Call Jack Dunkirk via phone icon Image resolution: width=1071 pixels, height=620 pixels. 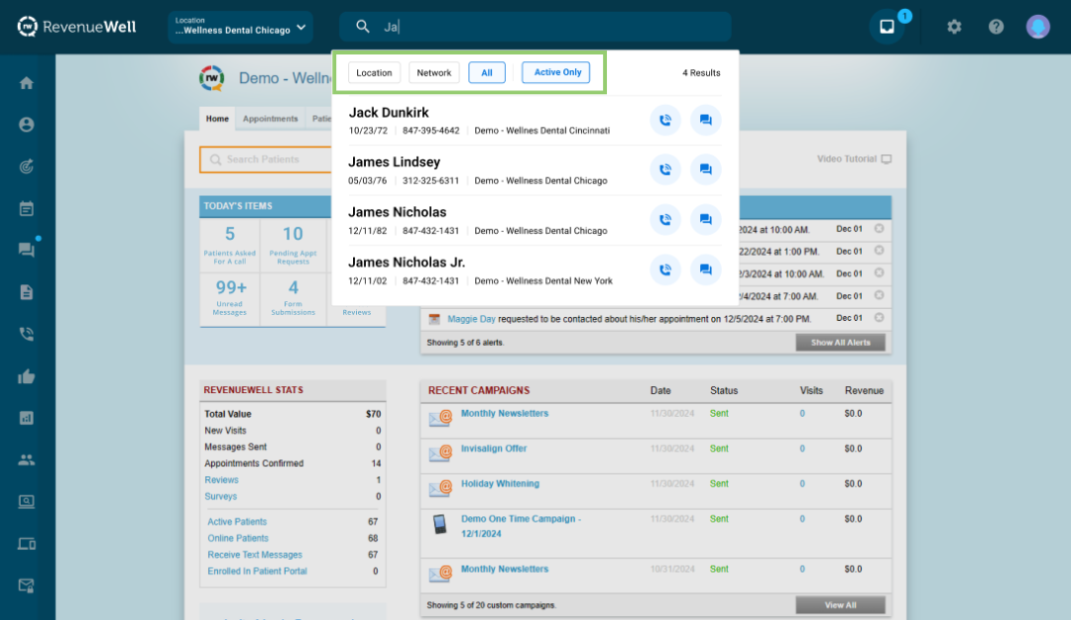pyautogui.click(x=664, y=120)
